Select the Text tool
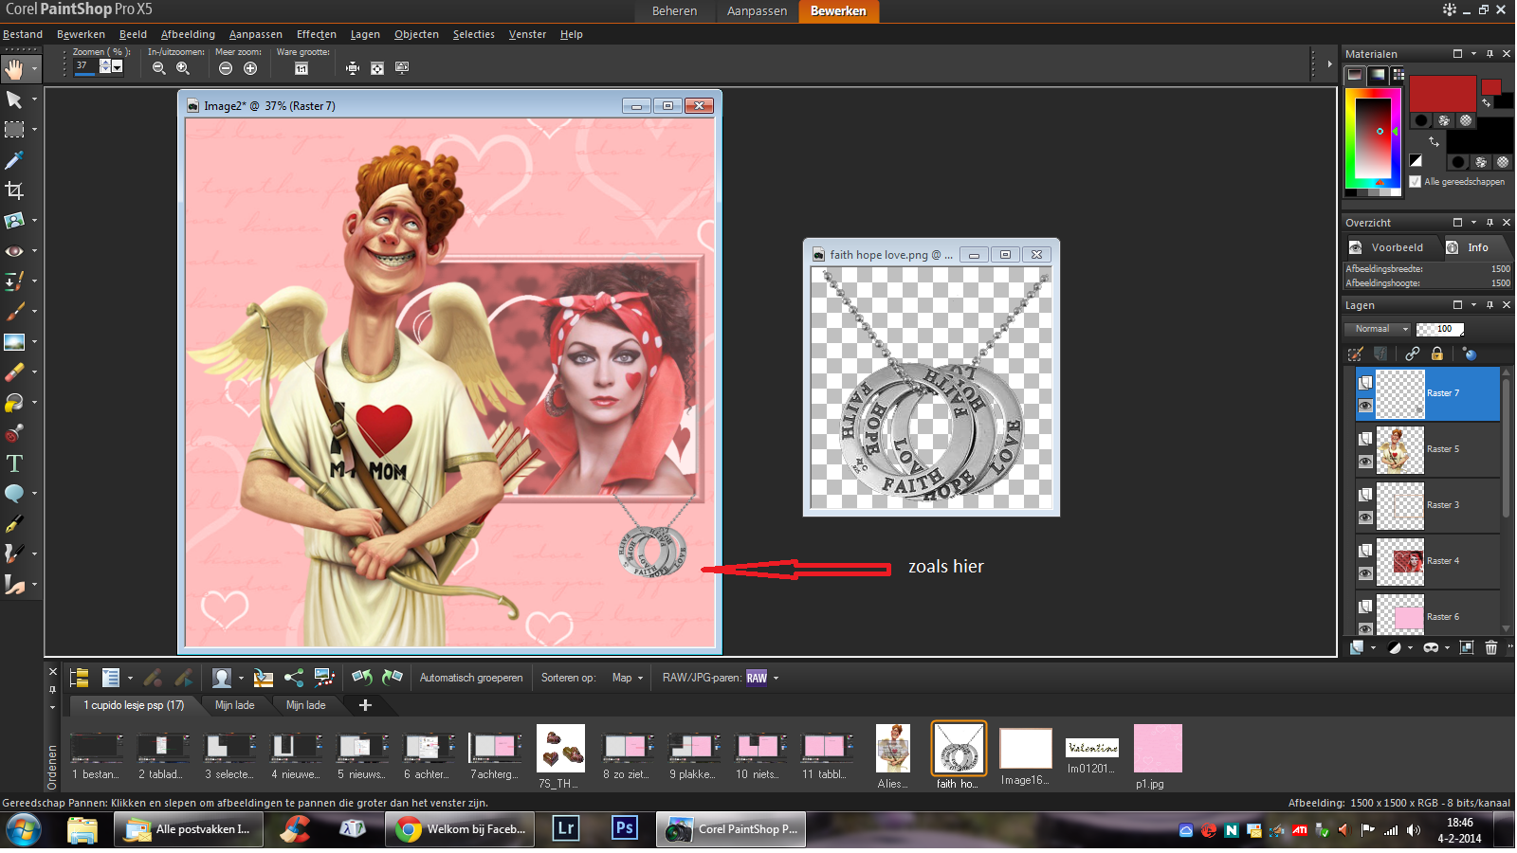Screen dimensions: 1517x853 pyautogui.click(x=14, y=463)
